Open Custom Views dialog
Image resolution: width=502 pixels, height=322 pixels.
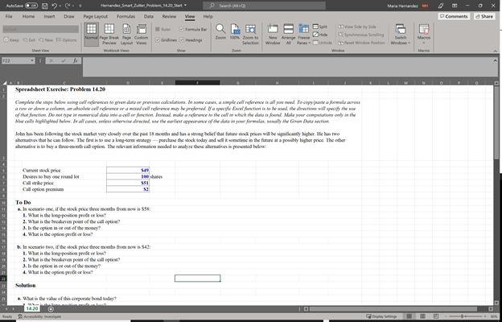[141, 35]
